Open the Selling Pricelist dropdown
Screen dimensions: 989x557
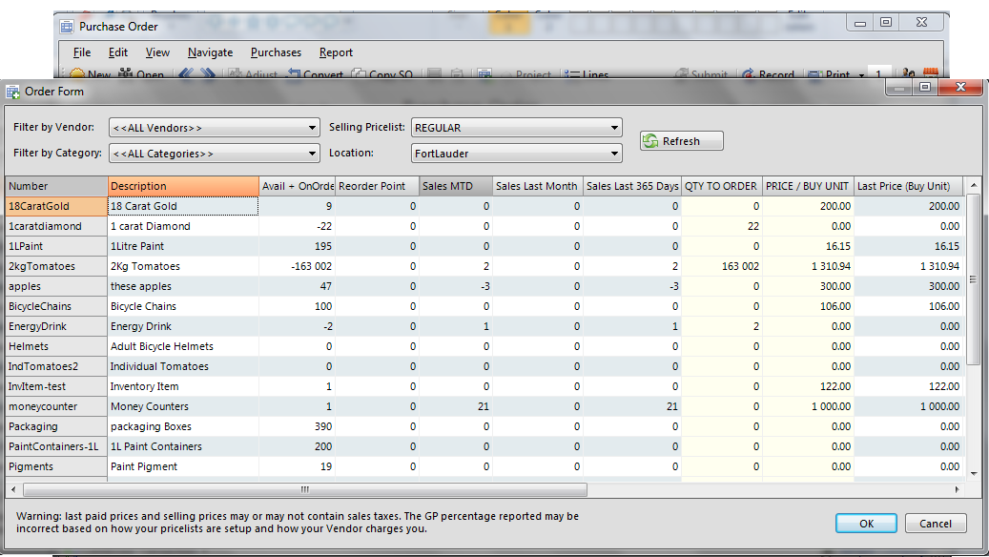tap(516, 128)
